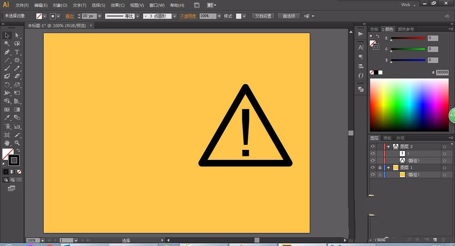The image size is (455, 246).
Task: Open the 效果(C) menu
Action: coord(117,5)
